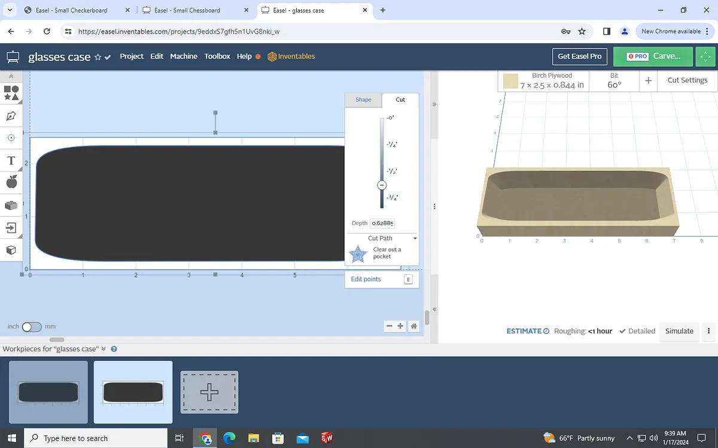Open the icon library apple button

[x=11, y=183]
